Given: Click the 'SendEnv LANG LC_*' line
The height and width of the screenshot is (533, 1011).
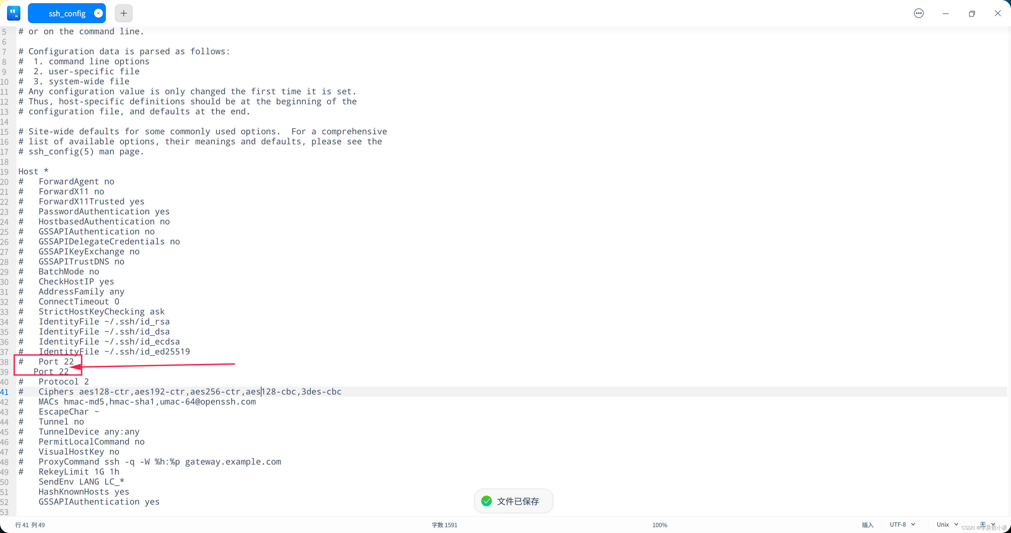Looking at the screenshot, I should click(81, 482).
